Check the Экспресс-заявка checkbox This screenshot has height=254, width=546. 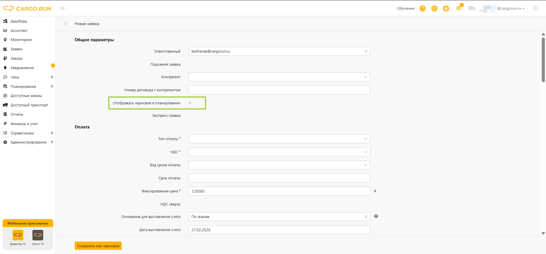[x=190, y=115]
